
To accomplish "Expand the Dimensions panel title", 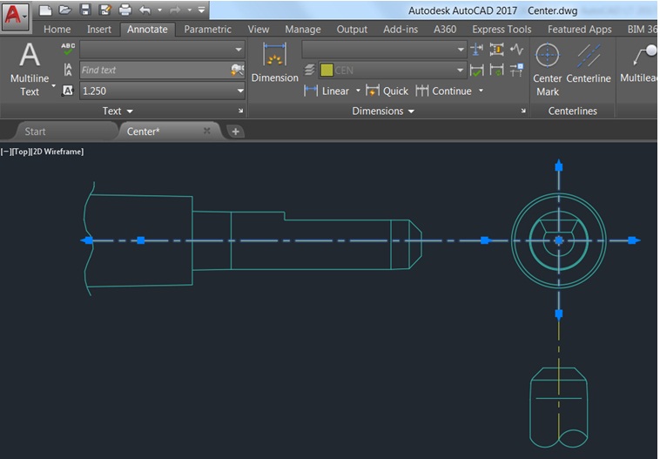I will pyautogui.click(x=382, y=111).
